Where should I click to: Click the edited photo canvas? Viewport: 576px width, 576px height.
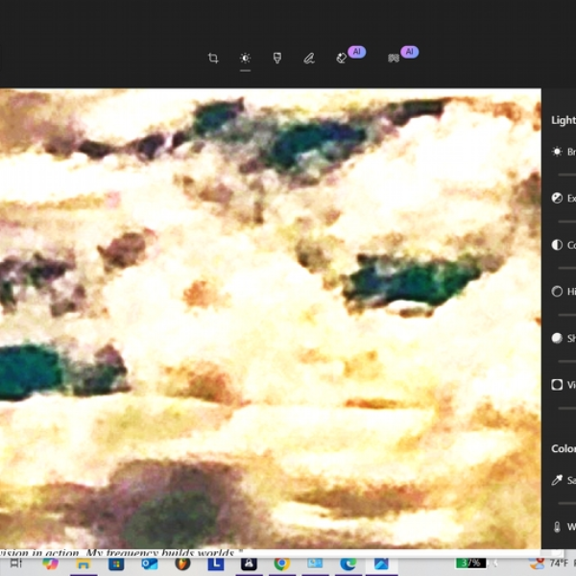click(271, 319)
